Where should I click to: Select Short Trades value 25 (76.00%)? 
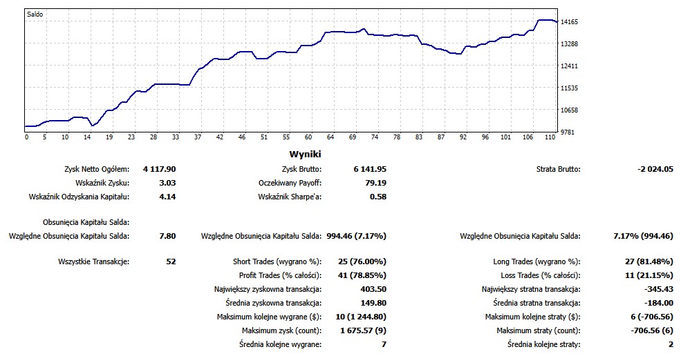(x=361, y=261)
